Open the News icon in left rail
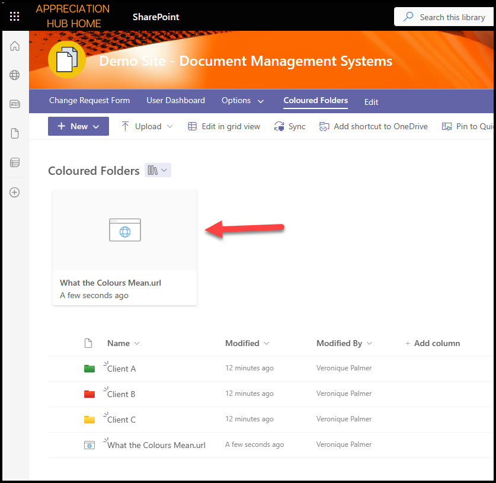 15,104
